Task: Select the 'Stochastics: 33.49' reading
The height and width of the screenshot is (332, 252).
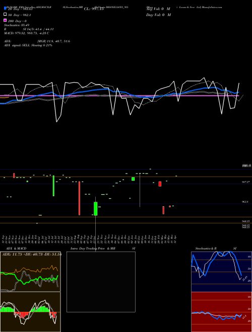Action: click(x=17, y=25)
